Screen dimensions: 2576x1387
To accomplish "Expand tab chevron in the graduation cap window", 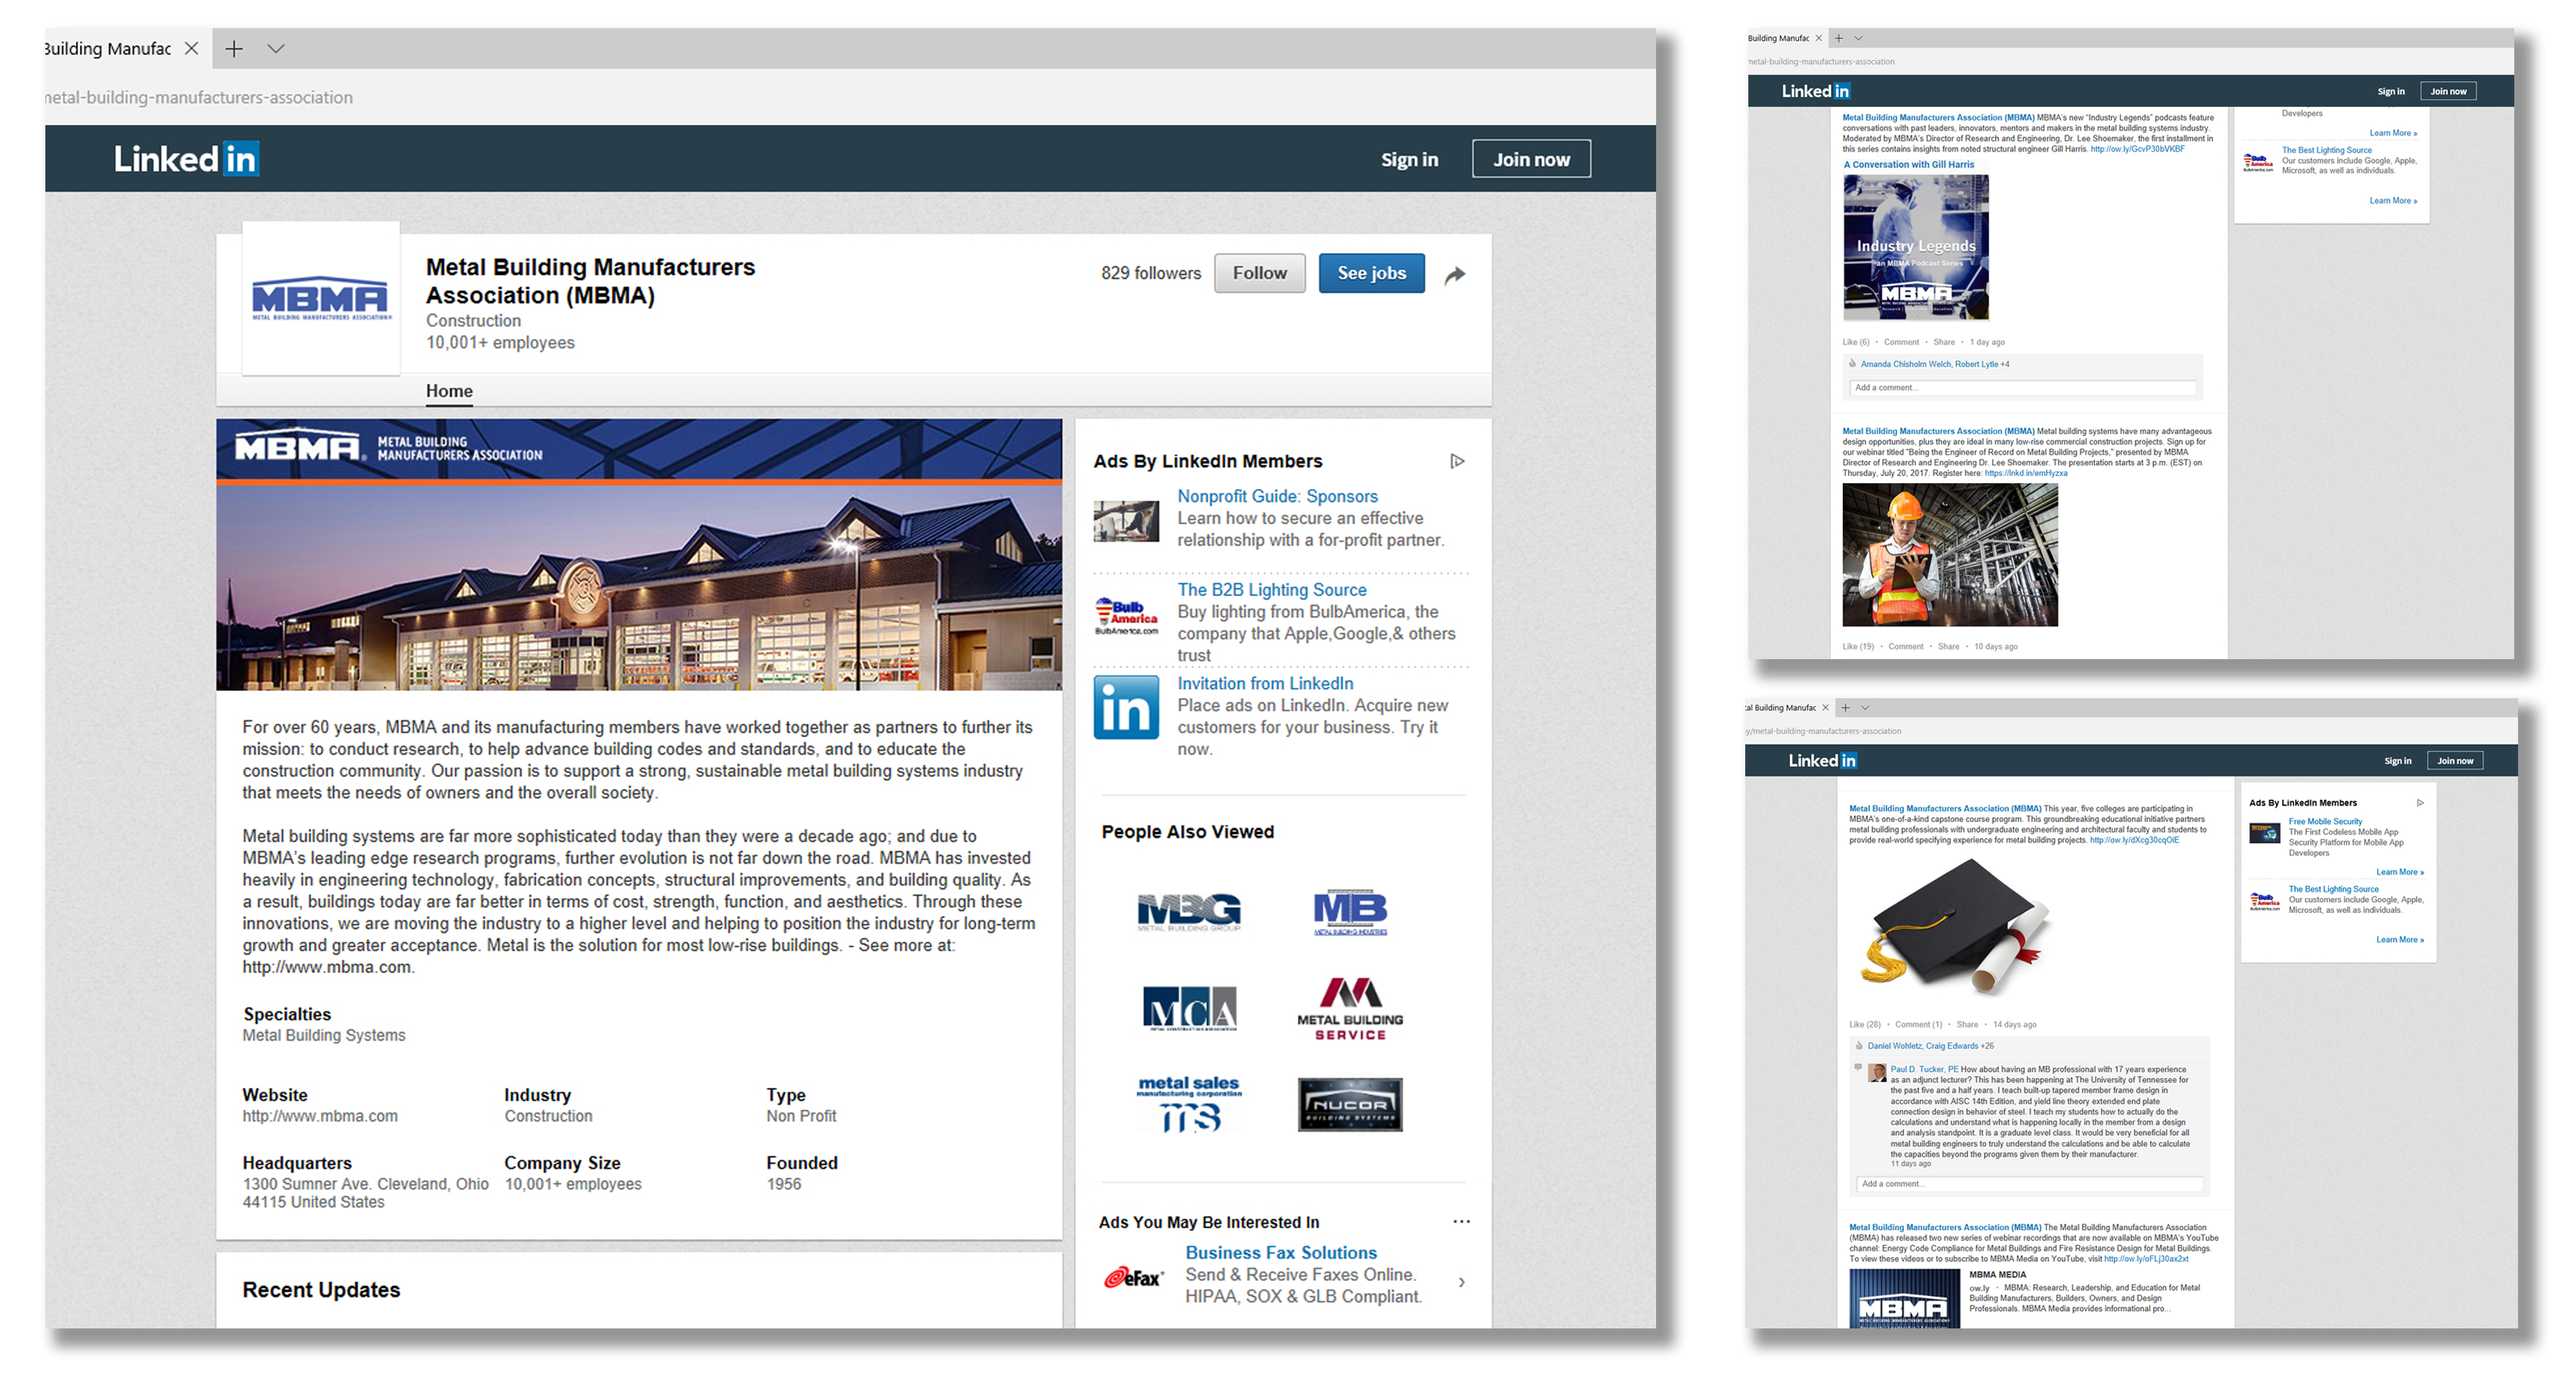I will pyautogui.click(x=1865, y=708).
